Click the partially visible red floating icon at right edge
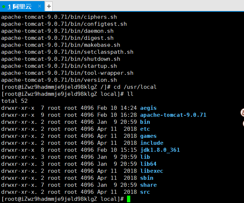This screenshot has width=244, height=203. [242, 112]
